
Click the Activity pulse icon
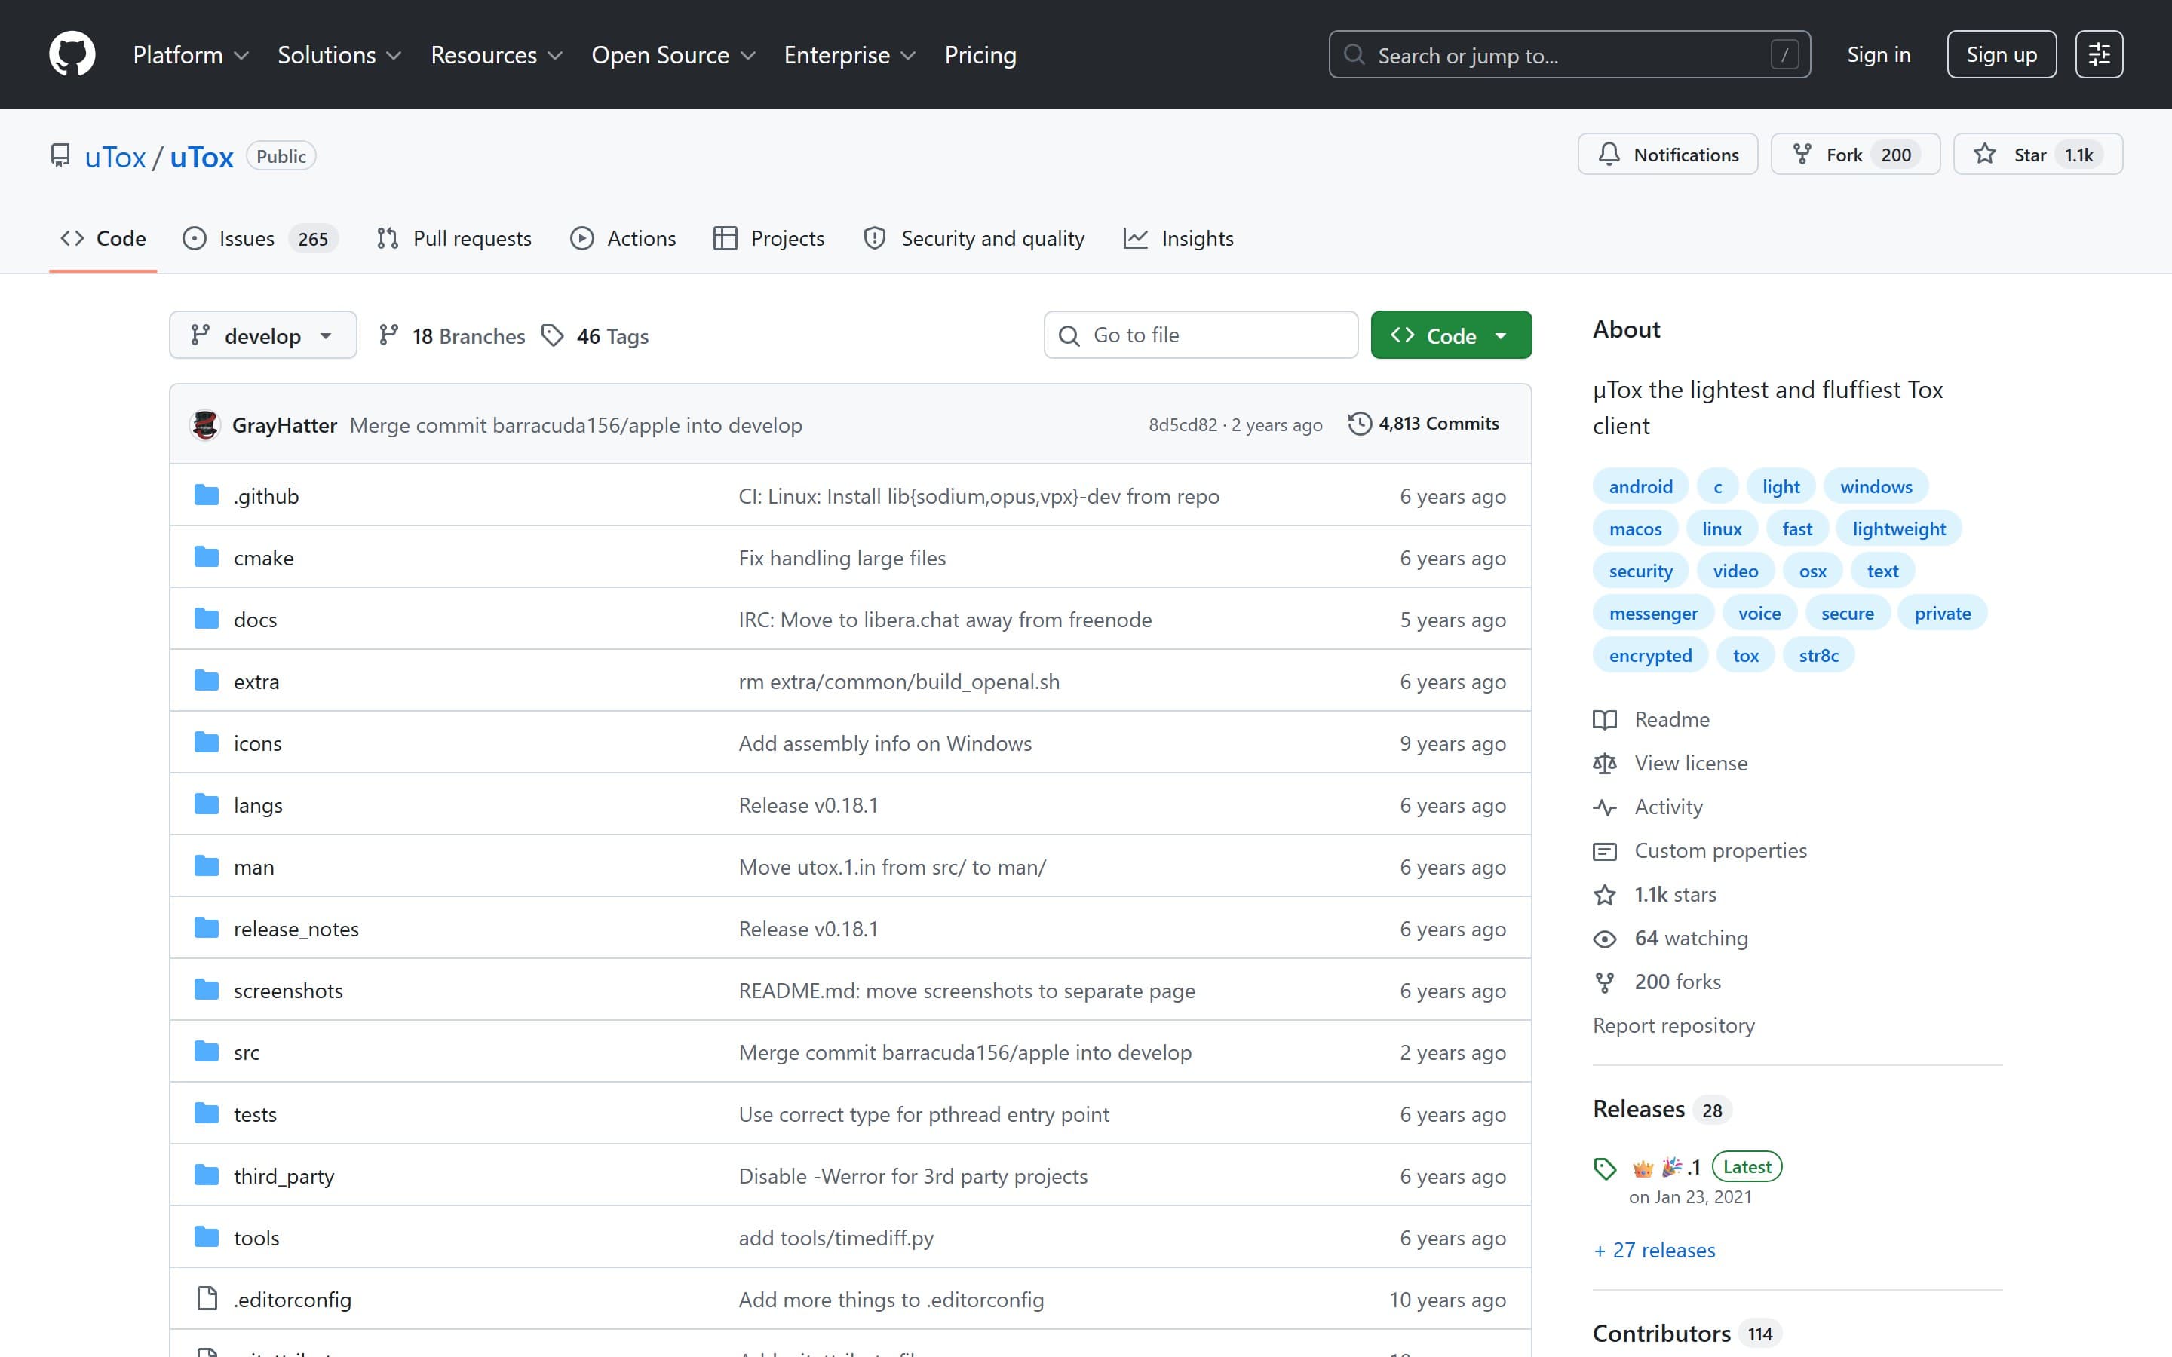pyautogui.click(x=1604, y=807)
